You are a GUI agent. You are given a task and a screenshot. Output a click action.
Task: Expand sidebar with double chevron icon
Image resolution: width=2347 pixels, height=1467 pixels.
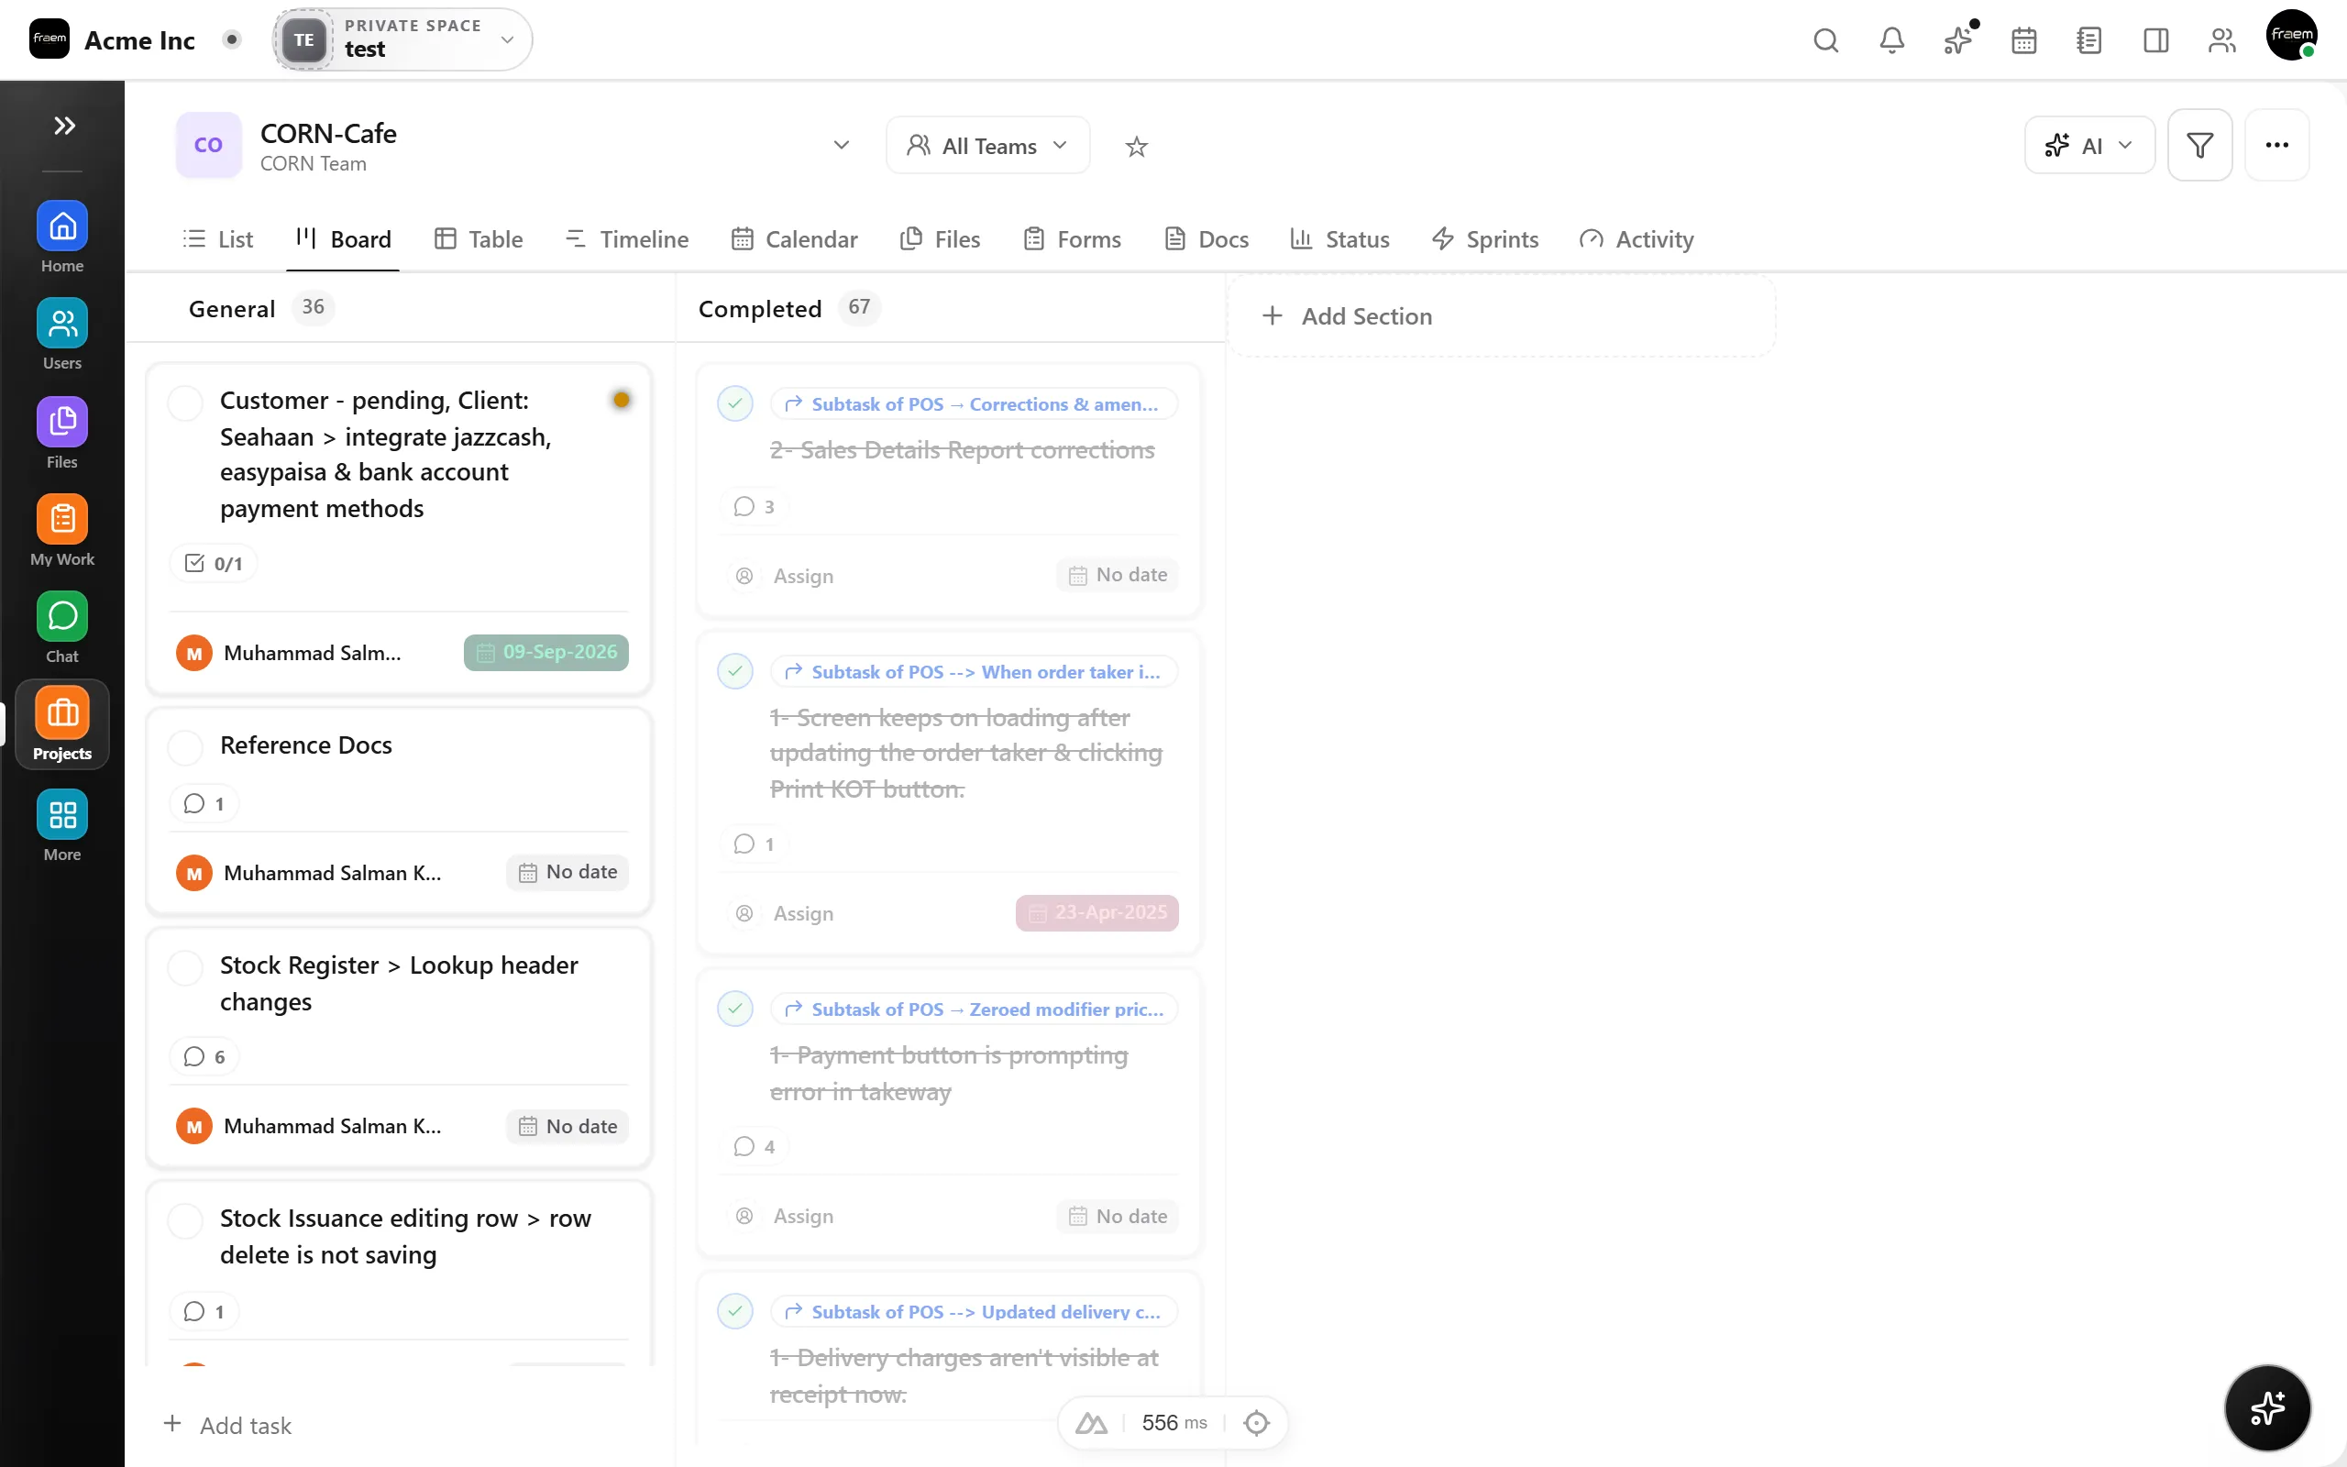pos(64,126)
